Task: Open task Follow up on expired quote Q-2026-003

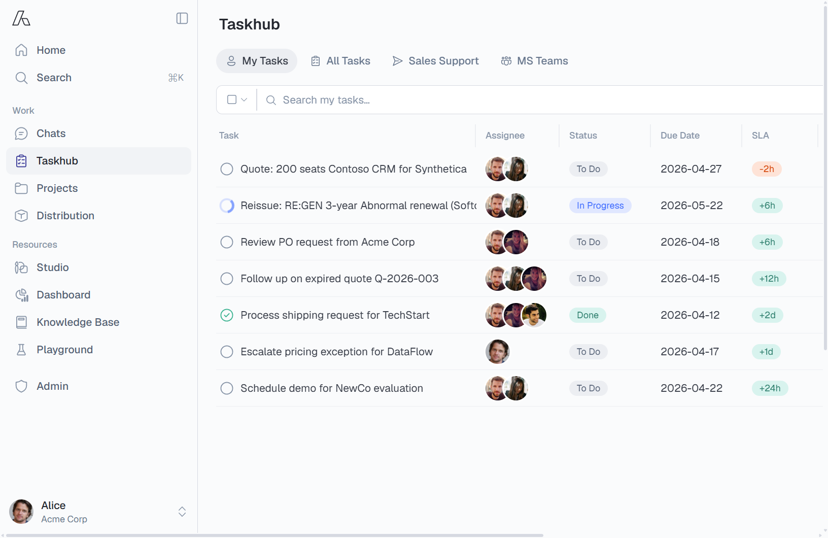Action: (339, 279)
